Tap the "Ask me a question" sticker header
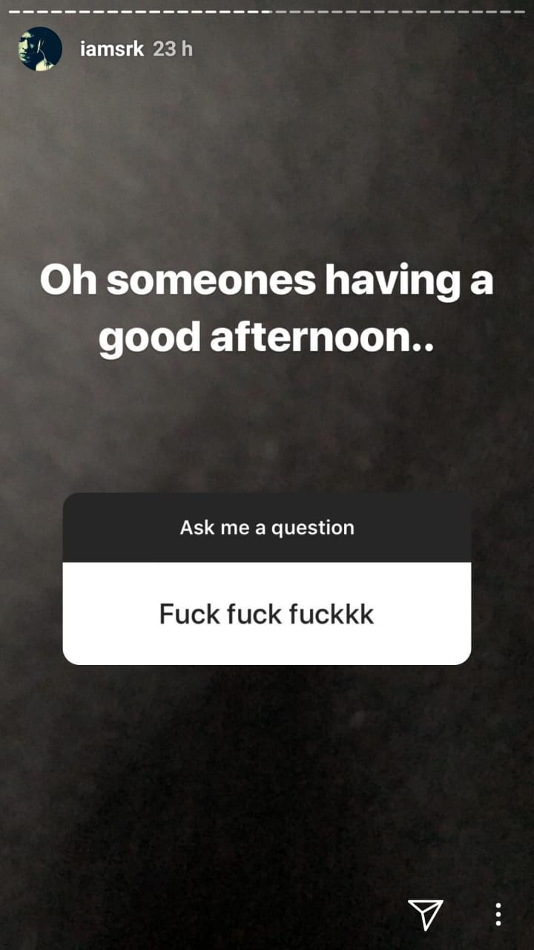Viewport: 534px width, 950px height. pos(267,528)
